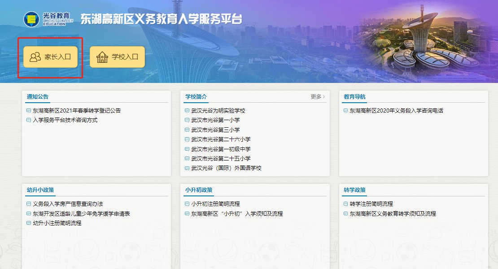The height and width of the screenshot is (269, 498).
Task: Open 东湖高新区义务教育转学须知及流程
Action: tap(393, 213)
